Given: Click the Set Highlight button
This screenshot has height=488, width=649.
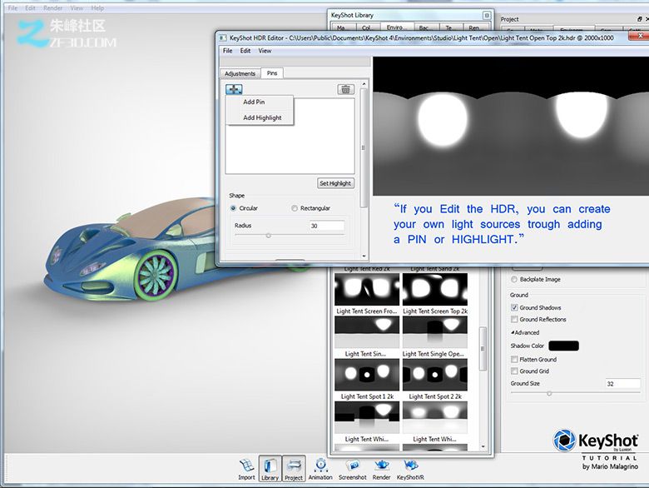Looking at the screenshot, I should [335, 183].
